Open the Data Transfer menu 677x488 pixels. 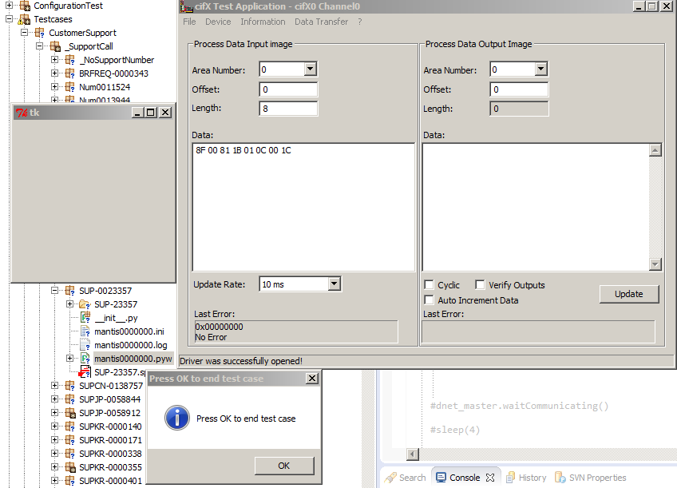321,22
